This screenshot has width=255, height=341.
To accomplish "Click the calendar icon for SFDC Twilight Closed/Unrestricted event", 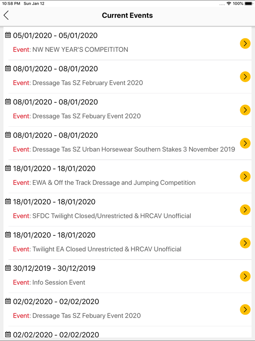I will click(x=7, y=202).
